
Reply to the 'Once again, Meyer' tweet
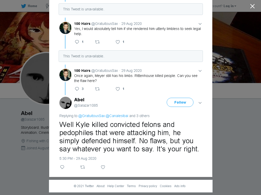77,89
